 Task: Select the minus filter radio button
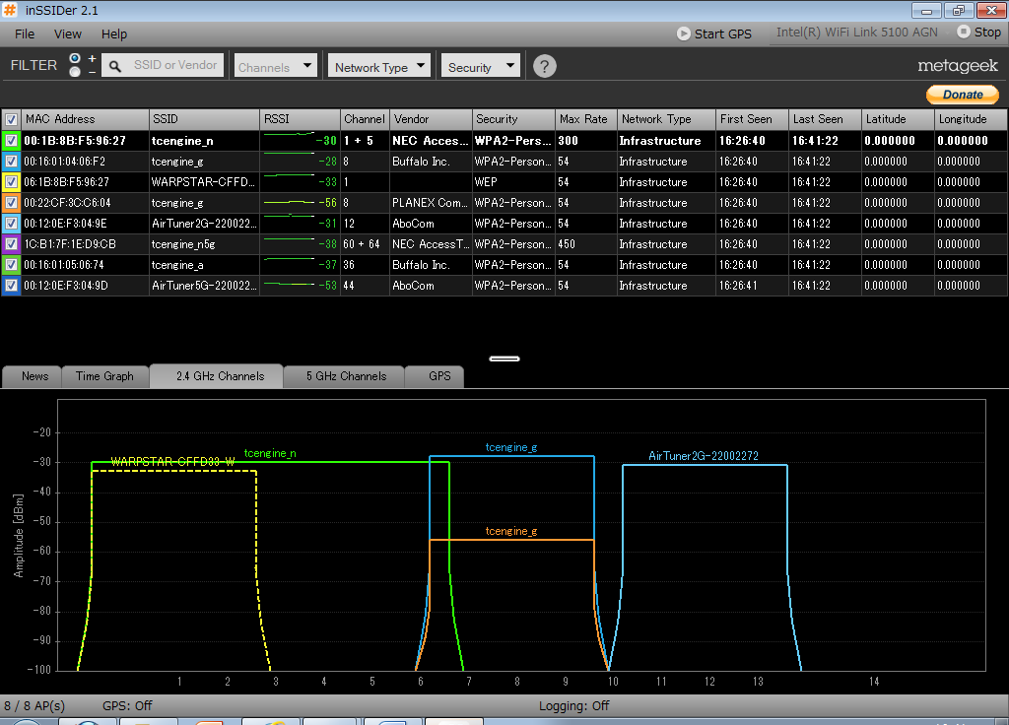click(x=75, y=71)
